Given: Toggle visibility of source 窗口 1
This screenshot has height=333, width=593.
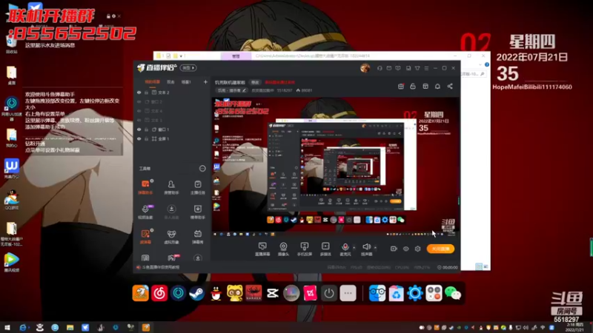Looking at the screenshot, I should 139,129.
